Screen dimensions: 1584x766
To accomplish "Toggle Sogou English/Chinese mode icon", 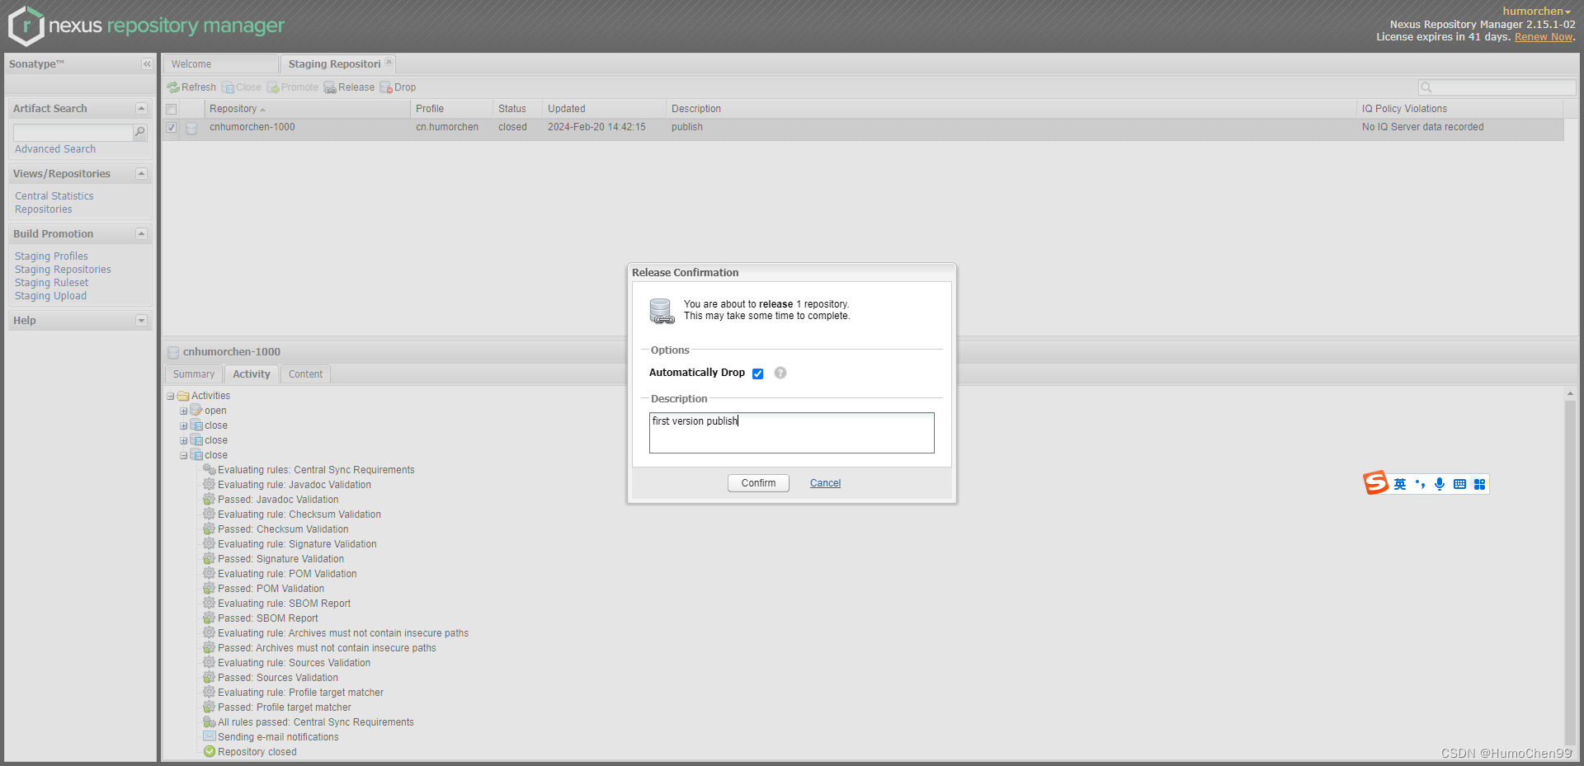I will [1400, 484].
